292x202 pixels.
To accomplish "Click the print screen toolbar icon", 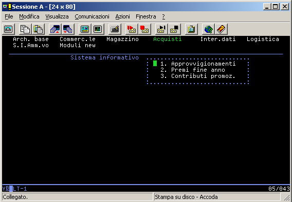I will click(x=8, y=29).
